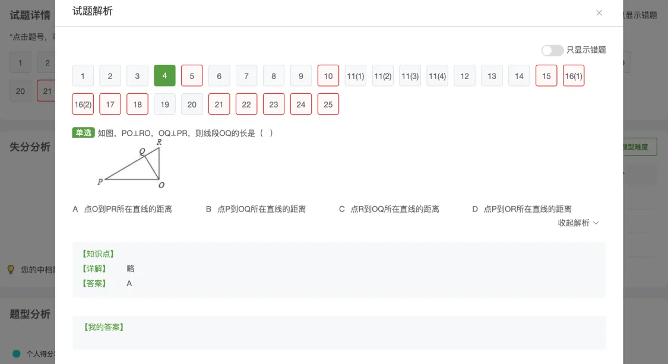Choose option C 点R到OQ所在直线的距离

pos(389,209)
